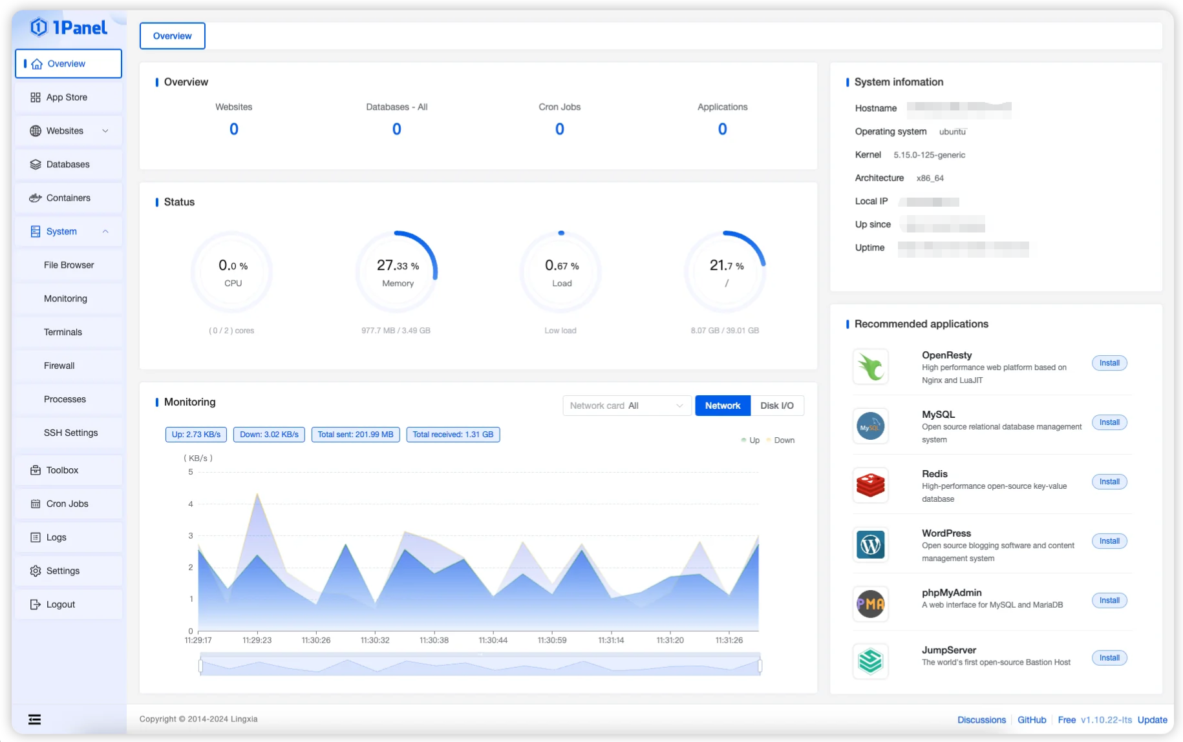Click the Toolbox icon in sidebar
1183x742 pixels.
click(x=36, y=471)
